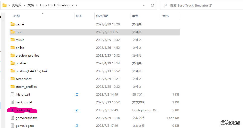Viewport: 243px width, 128px height.
Task: Select the backups.txt text file icon
Action: (13, 102)
